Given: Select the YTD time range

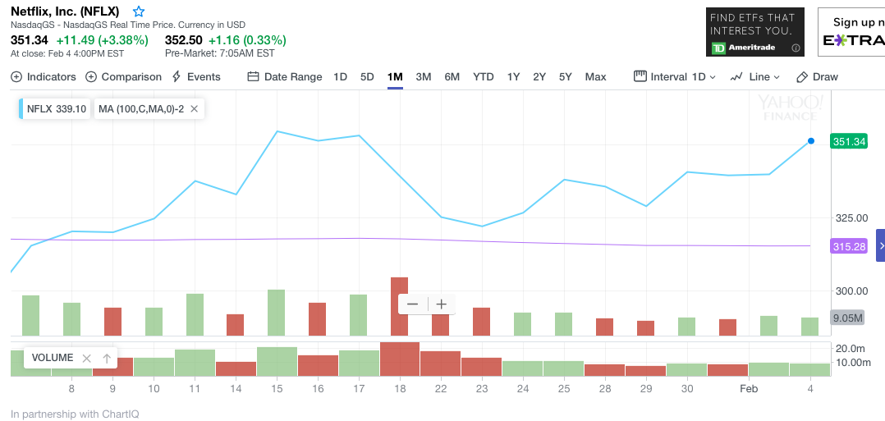Looking at the screenshot, I should (x=484, y=76).
